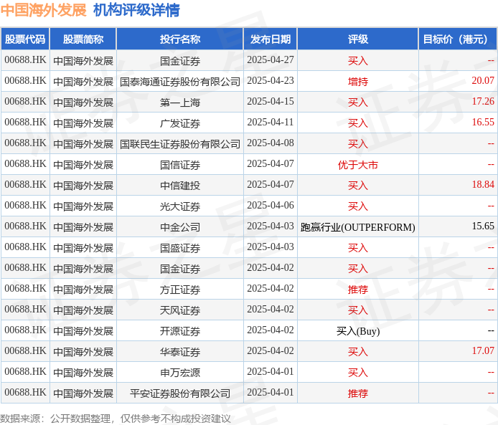Click the target price 17.26
This screenshot has width=498, height=425.
(x=483, y=102)
